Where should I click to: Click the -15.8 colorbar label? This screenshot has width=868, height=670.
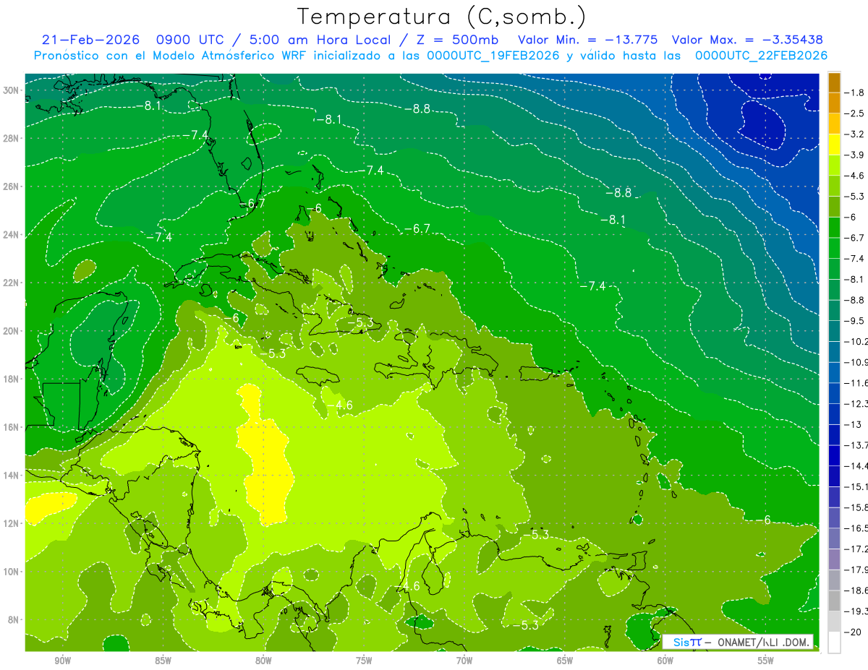[x=856, y=507]
